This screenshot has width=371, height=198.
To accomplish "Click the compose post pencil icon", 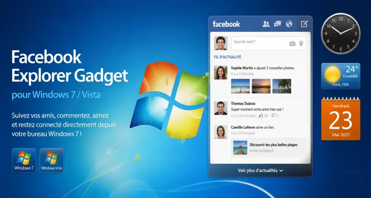I will (x=304, y=24).
